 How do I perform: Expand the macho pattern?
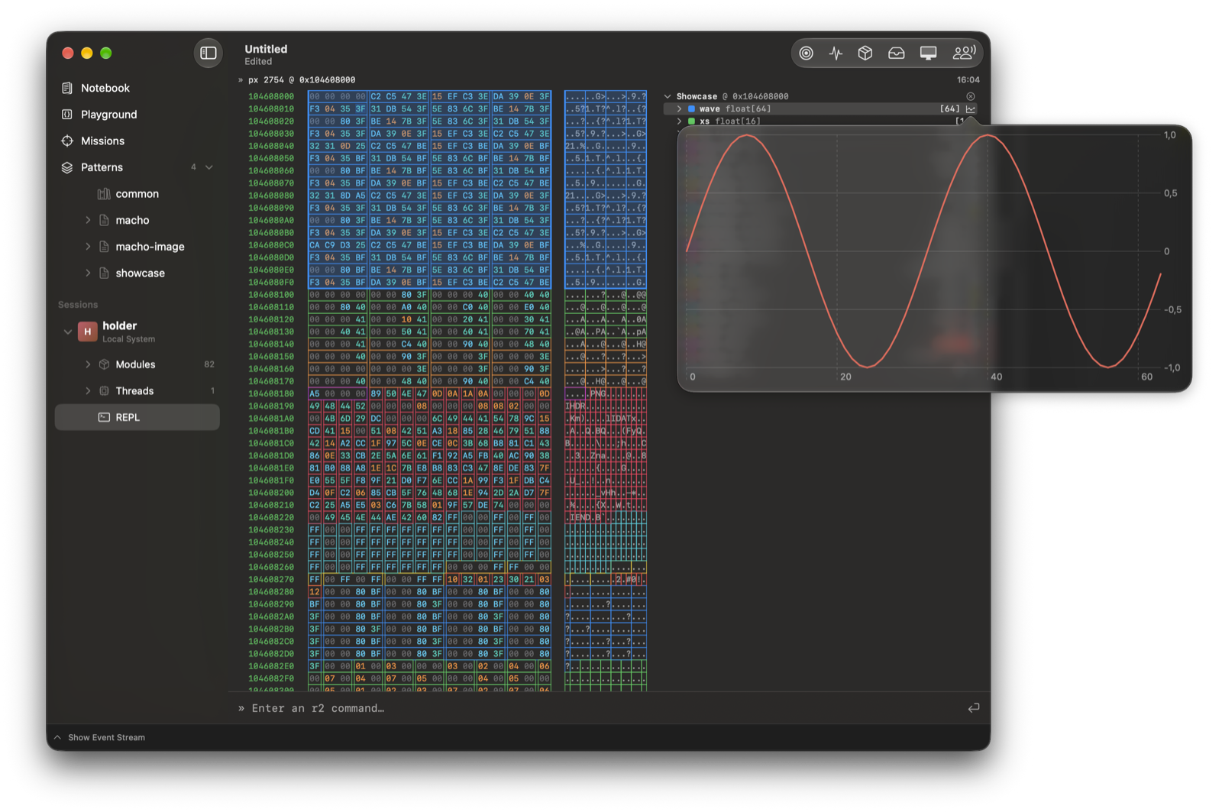point(88,220)
